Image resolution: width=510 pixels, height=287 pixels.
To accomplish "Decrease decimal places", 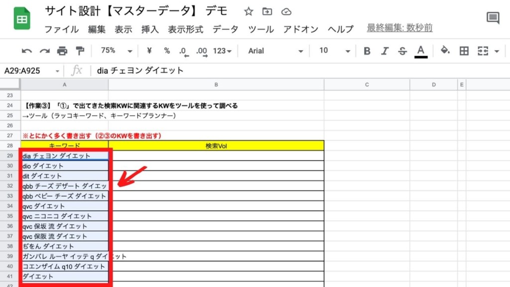I will click(x=184, y=51).
